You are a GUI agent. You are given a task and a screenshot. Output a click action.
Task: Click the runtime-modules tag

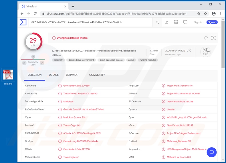pos(148,60)
